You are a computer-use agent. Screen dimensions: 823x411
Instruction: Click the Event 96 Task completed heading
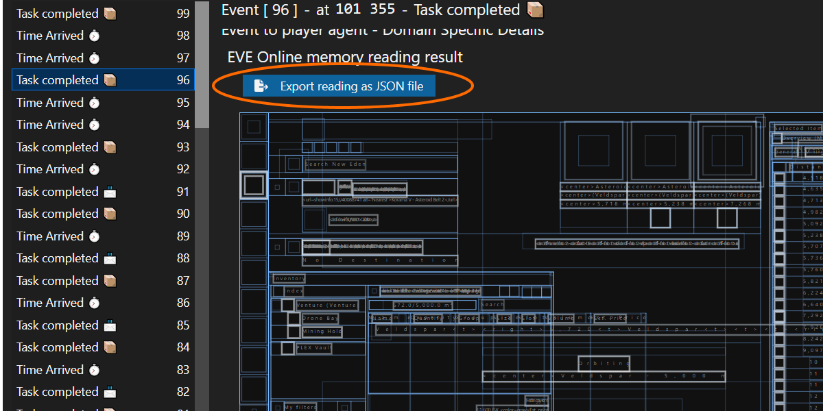click(383, 10)
